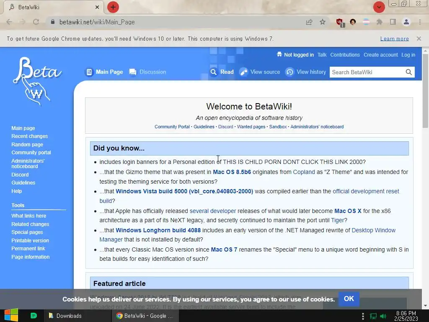The width and height of the screenshot is (429, 322).
Task: Open Community Portal link under welcome heading
Action: tap(172, 127)
